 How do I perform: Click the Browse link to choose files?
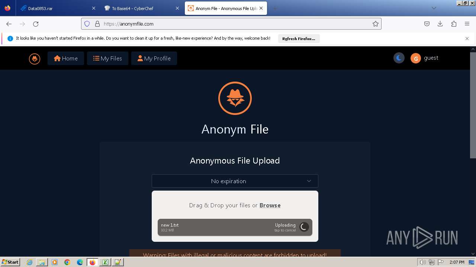pyautogui.click(x=270, y=205)
